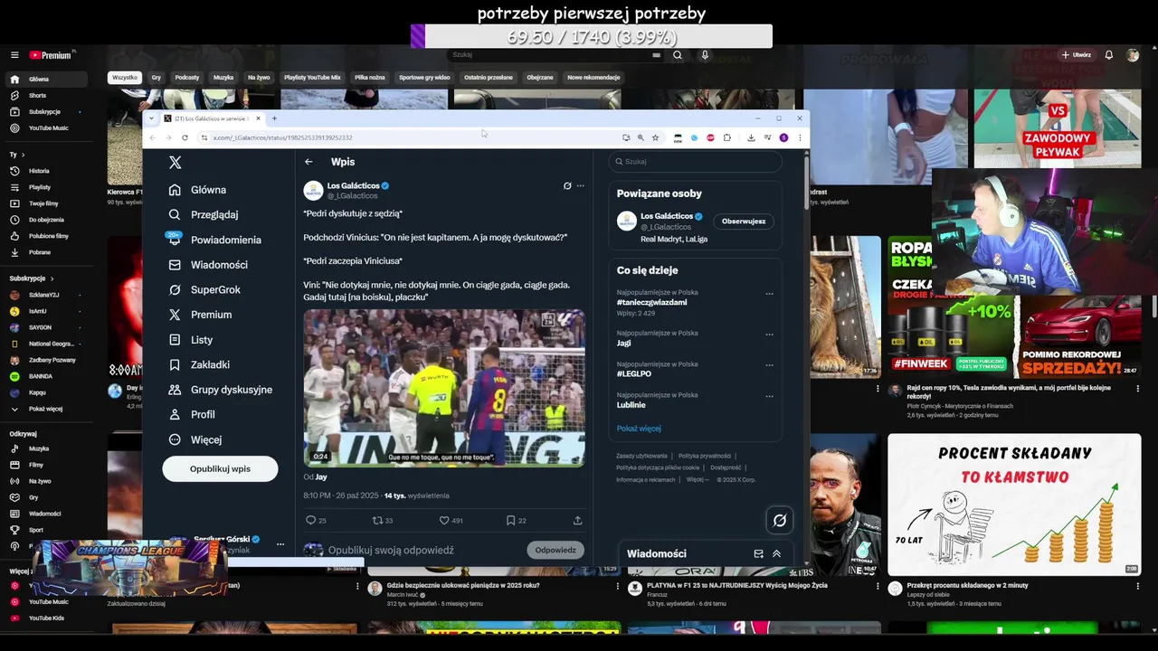1158x651 pixels.
Task: Close the Los Galácticos browser tab
Action: [258, 118]
